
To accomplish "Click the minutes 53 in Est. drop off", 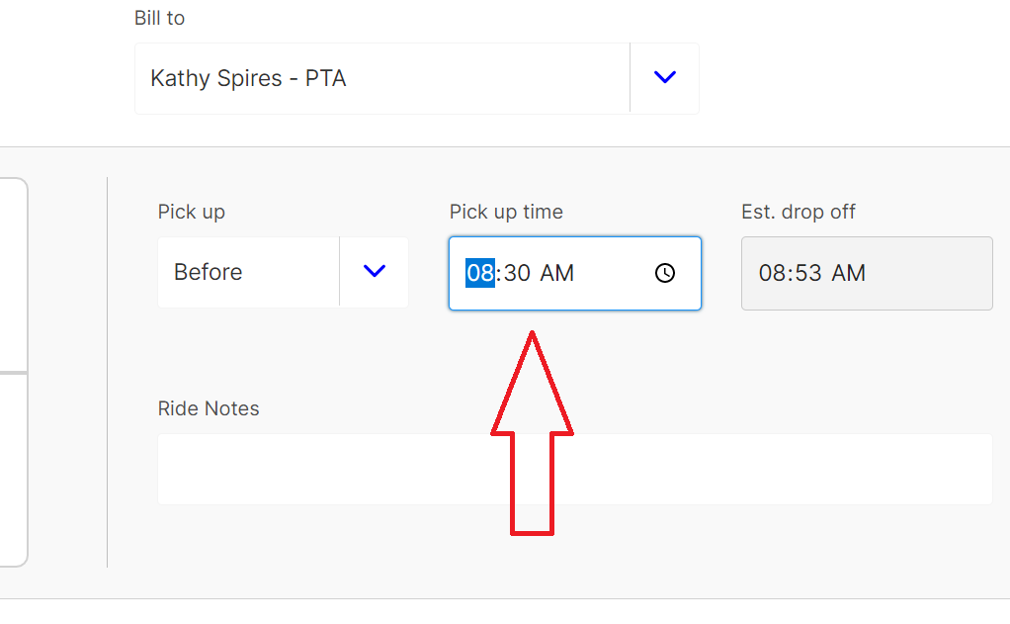I will pos(809,273).
